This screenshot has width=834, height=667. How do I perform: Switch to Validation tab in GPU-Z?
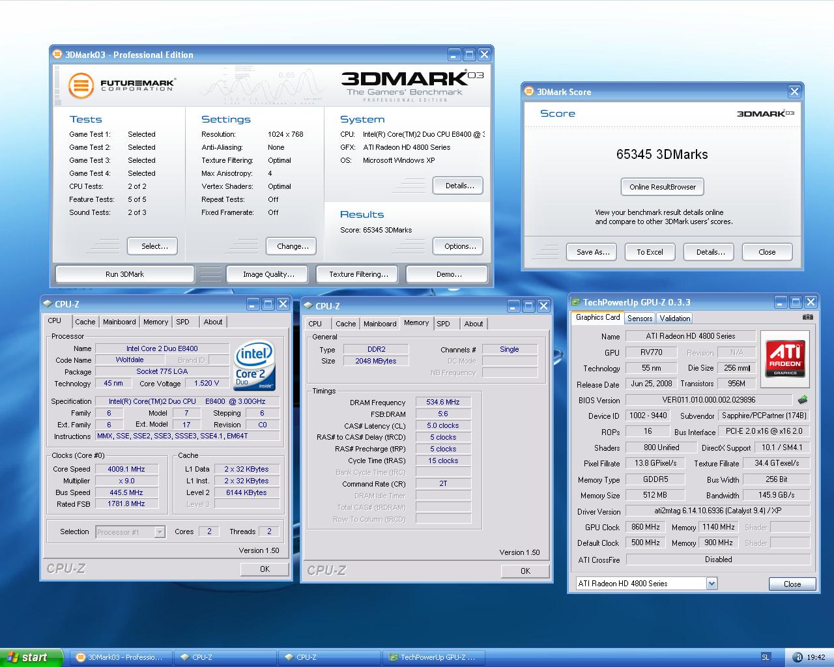(x=674, y=319)
